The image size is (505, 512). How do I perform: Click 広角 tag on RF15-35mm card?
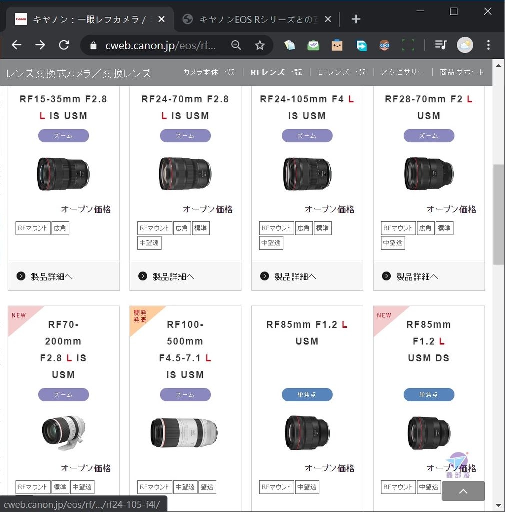pyautogui.click(x=60, y=228)
